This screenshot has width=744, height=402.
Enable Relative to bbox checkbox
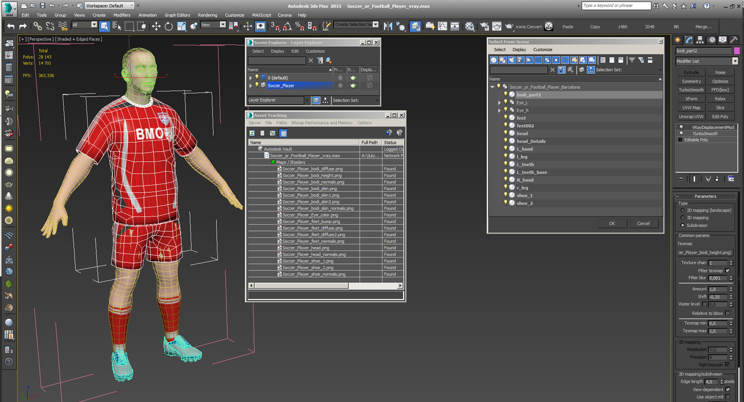click(727, 313)
